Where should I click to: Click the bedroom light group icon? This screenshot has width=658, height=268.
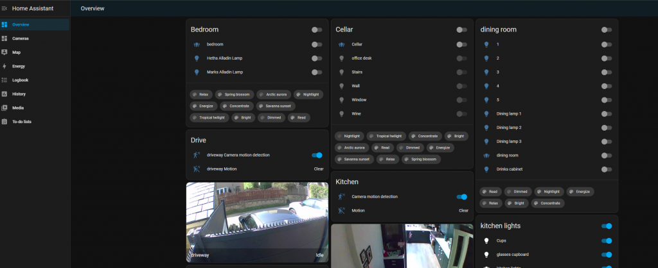tap(197, 44)
